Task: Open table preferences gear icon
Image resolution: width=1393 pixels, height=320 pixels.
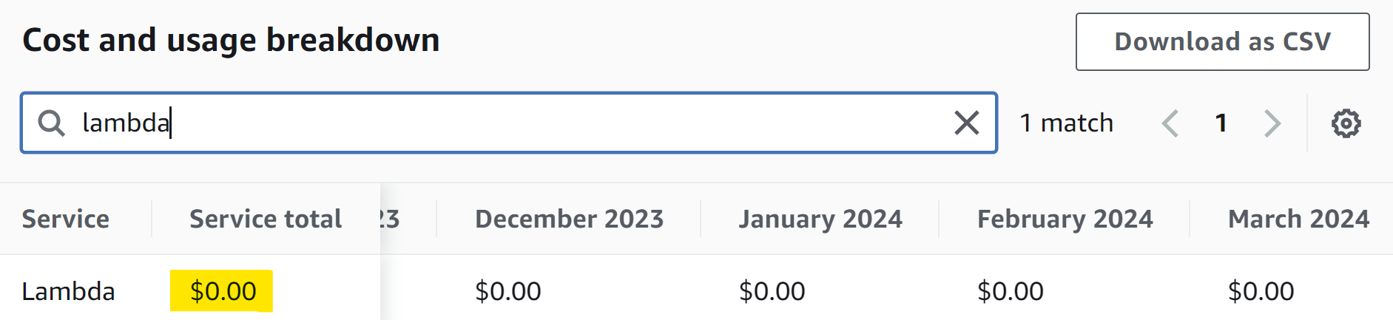Action: 1346,123
